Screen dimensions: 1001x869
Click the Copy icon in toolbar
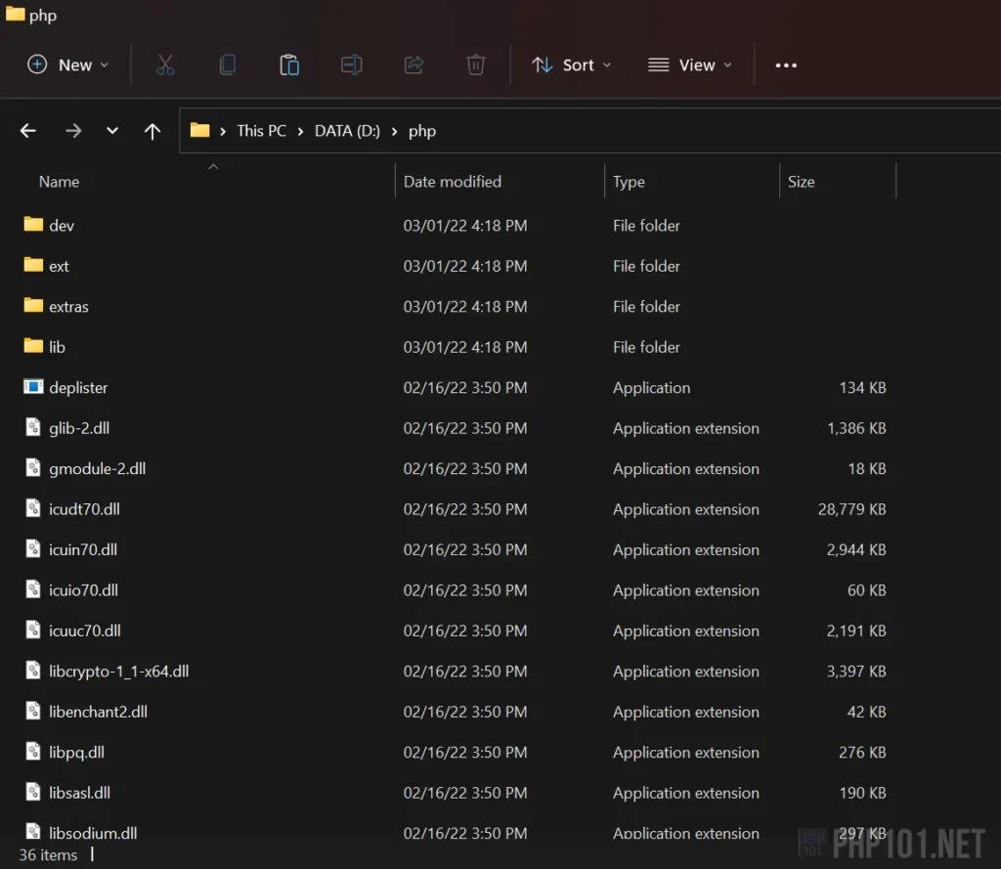(x=227, y=65)
